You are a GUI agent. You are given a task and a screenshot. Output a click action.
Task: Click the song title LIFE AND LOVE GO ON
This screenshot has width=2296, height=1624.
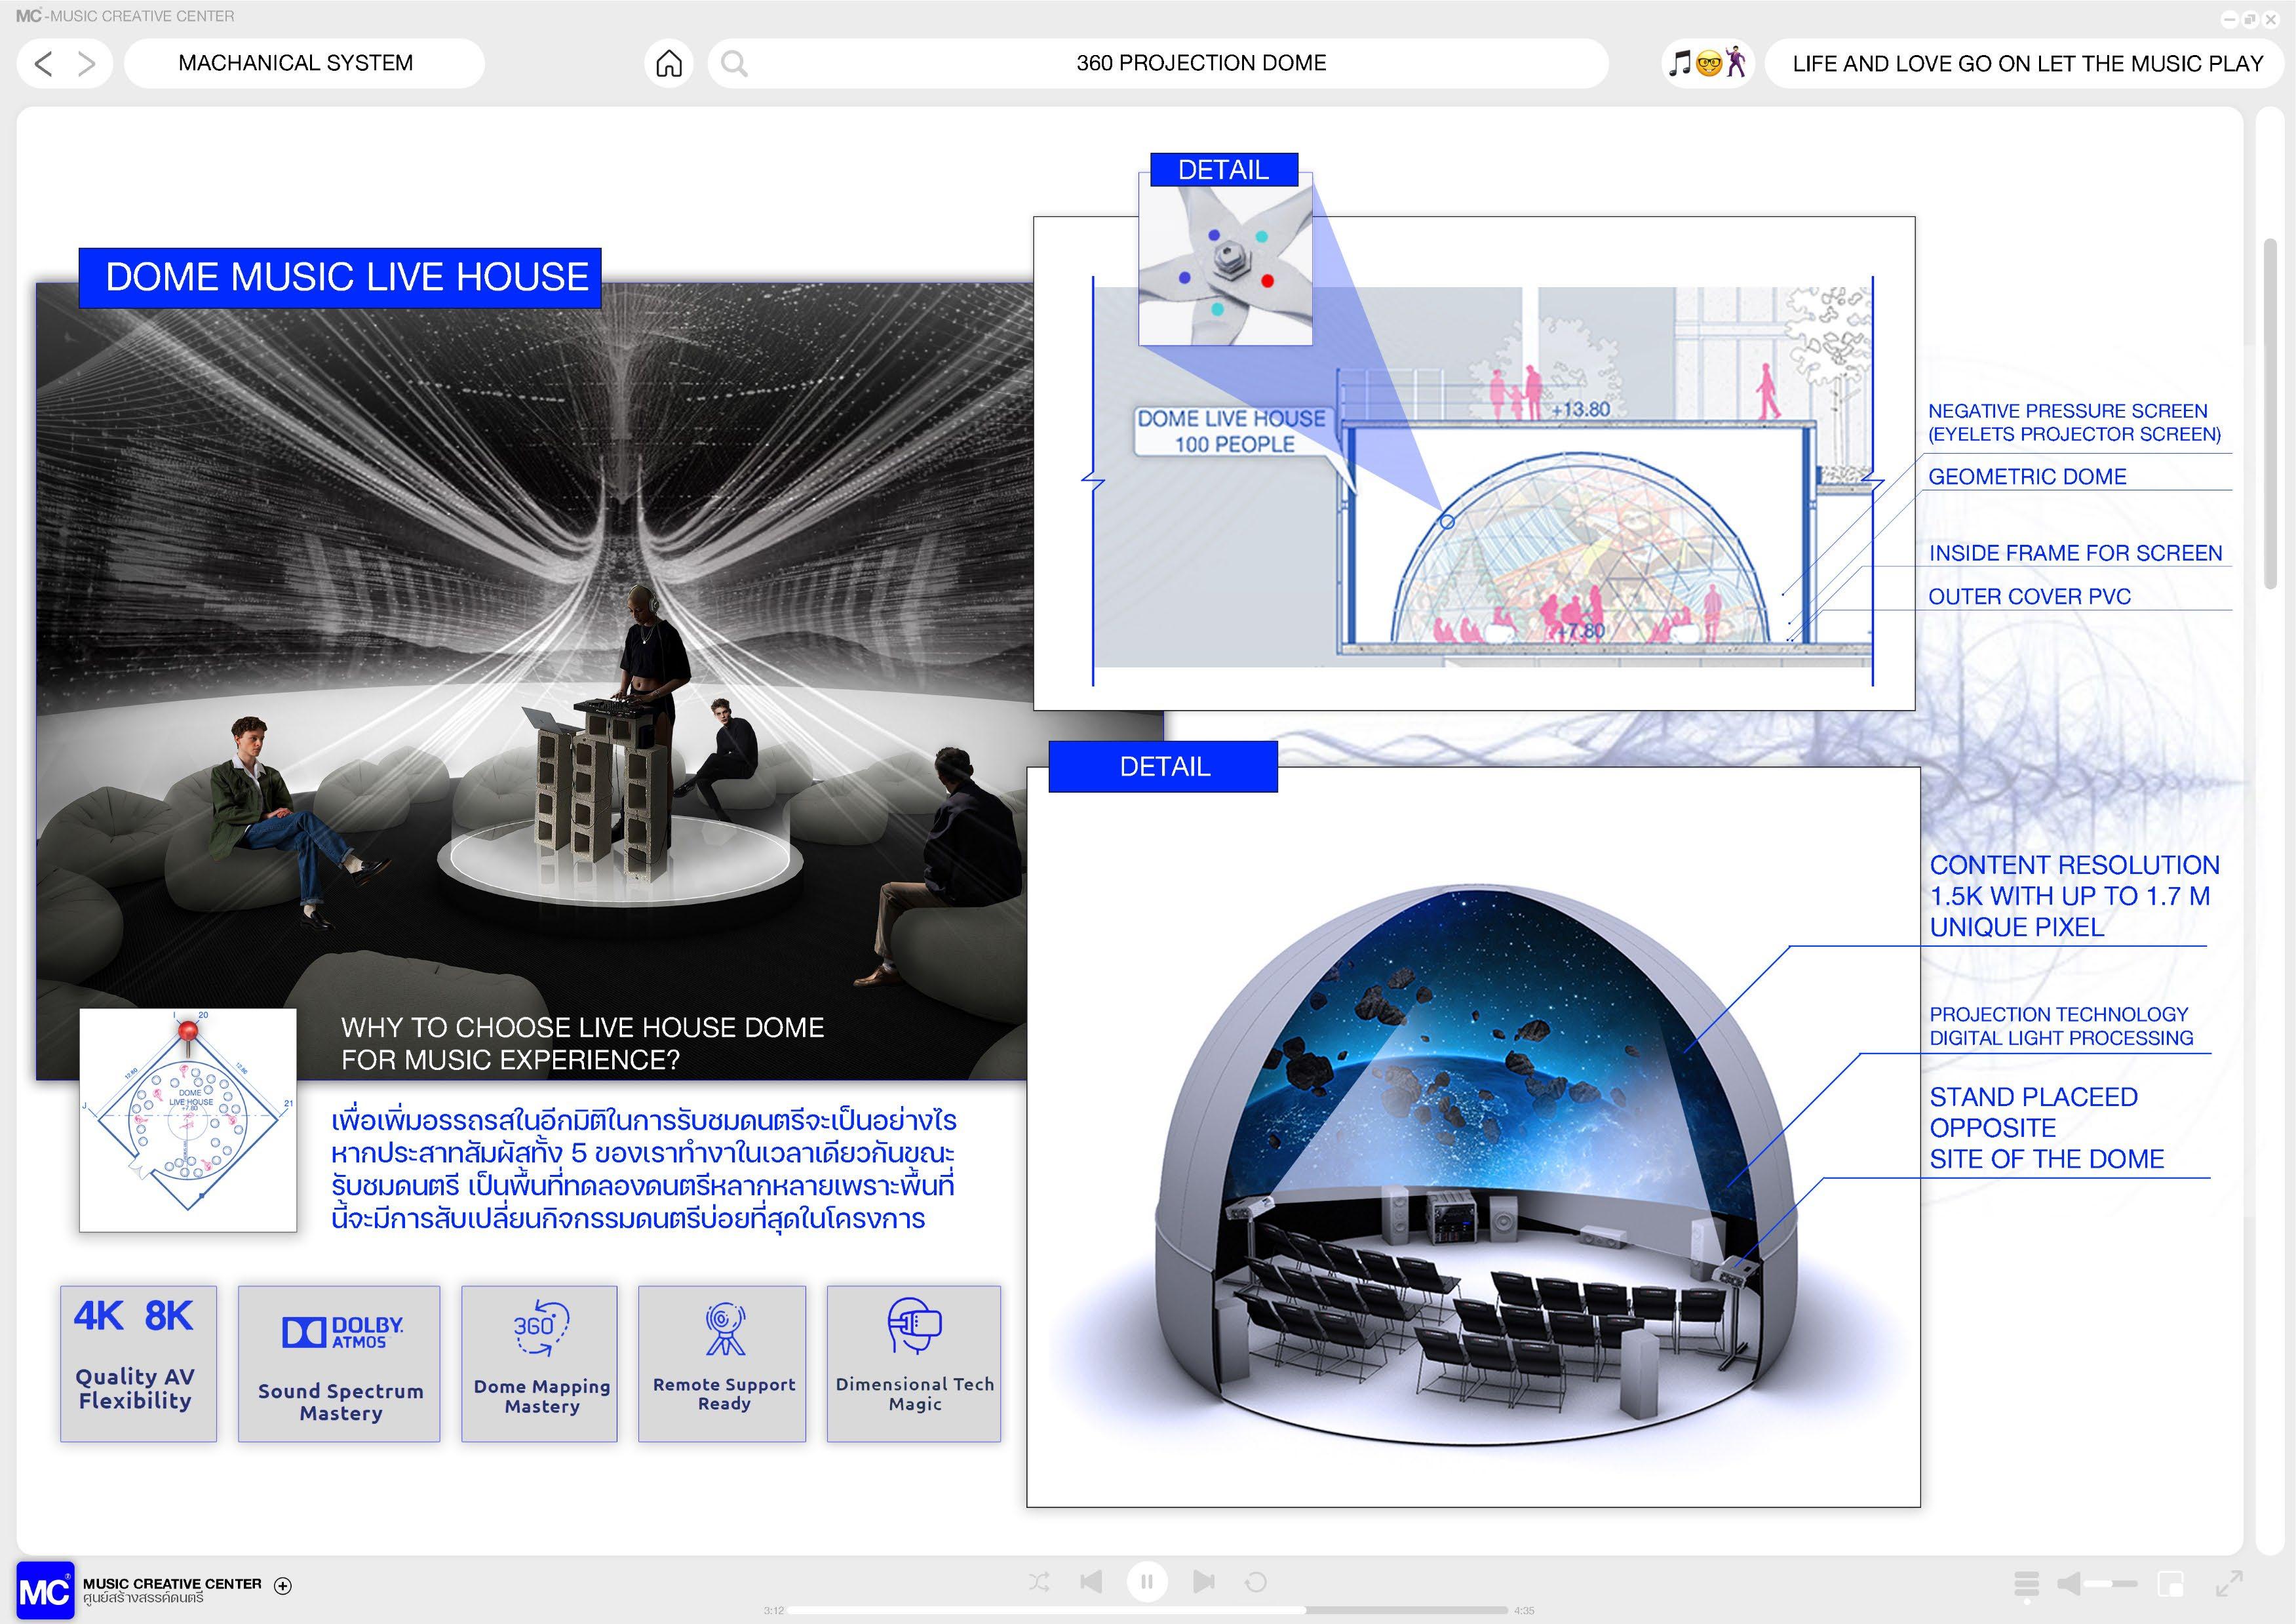click(x=2027, y=64)
